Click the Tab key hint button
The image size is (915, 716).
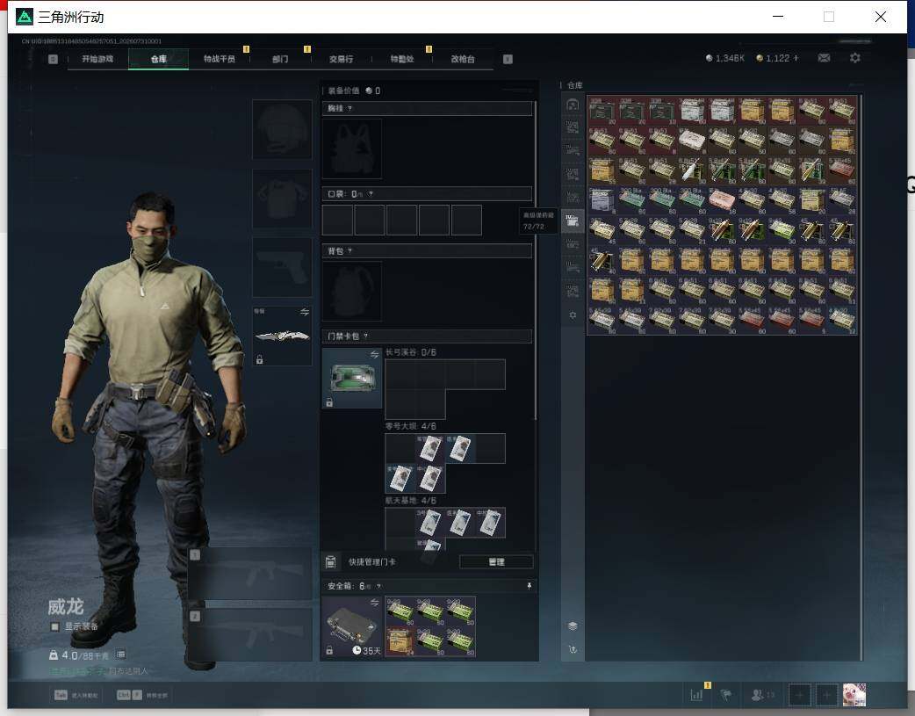tap(76, 695)
